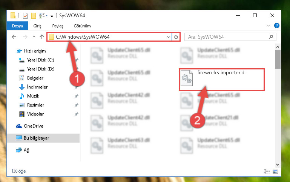Click the Refresh button beside address bar
290x182 pixels.
176,37
